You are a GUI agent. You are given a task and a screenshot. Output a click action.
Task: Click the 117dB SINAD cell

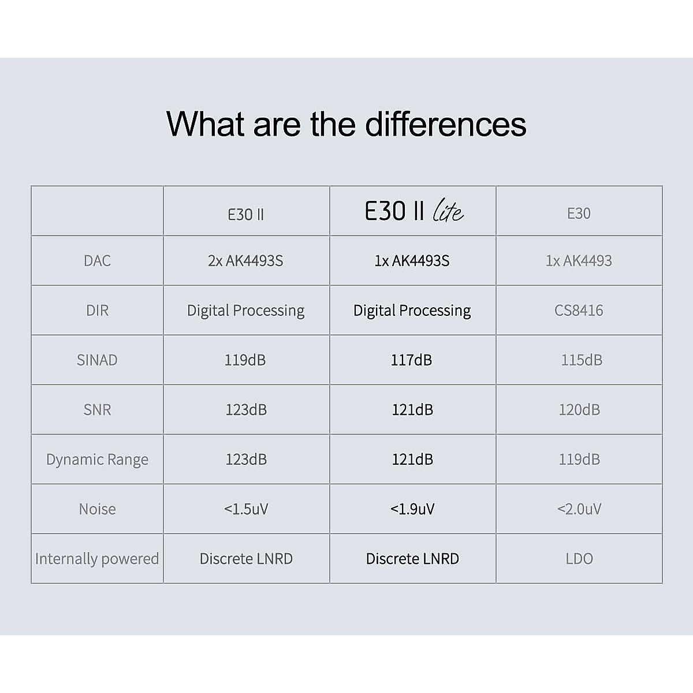[412, 360]
